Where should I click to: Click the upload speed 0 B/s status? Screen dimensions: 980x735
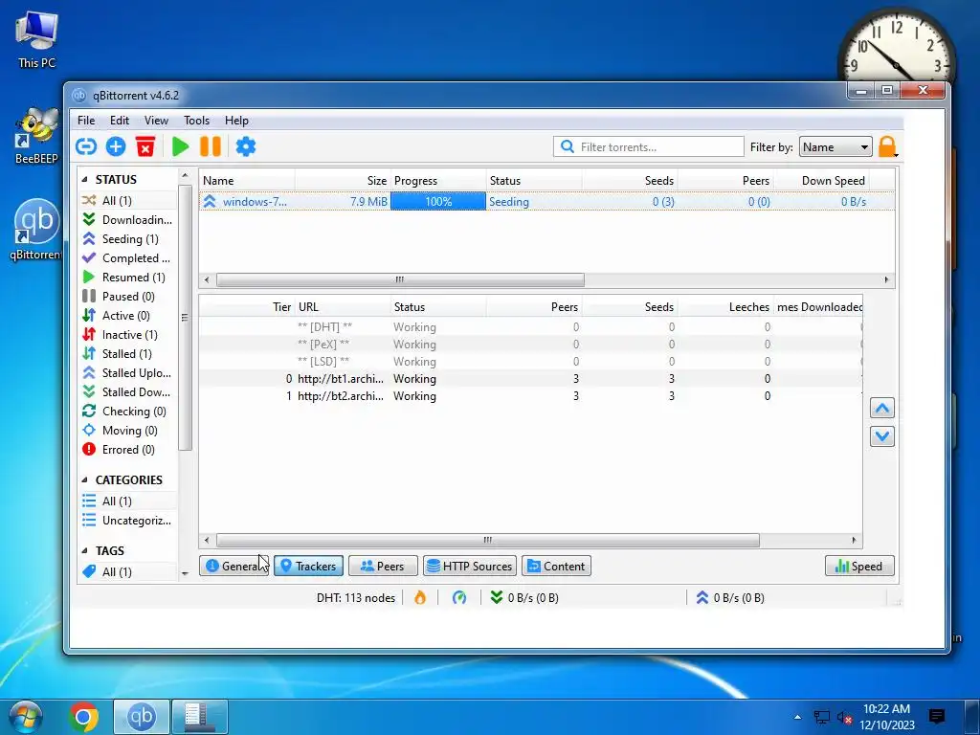730,597
